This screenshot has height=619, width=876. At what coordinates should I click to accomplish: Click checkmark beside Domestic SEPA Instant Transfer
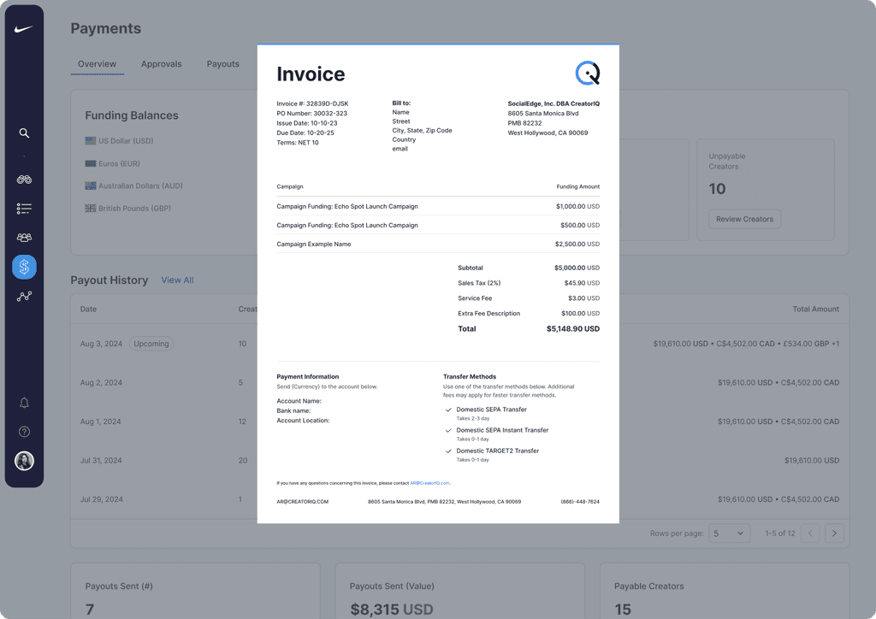tap(448, 430)
